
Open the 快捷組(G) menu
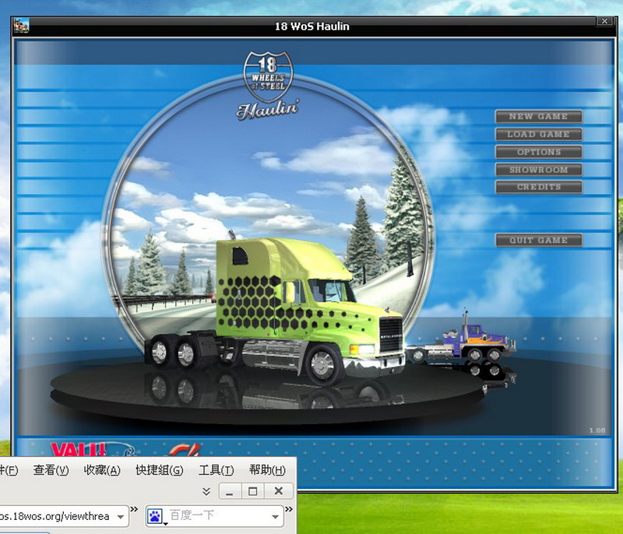tap(159, 470)
